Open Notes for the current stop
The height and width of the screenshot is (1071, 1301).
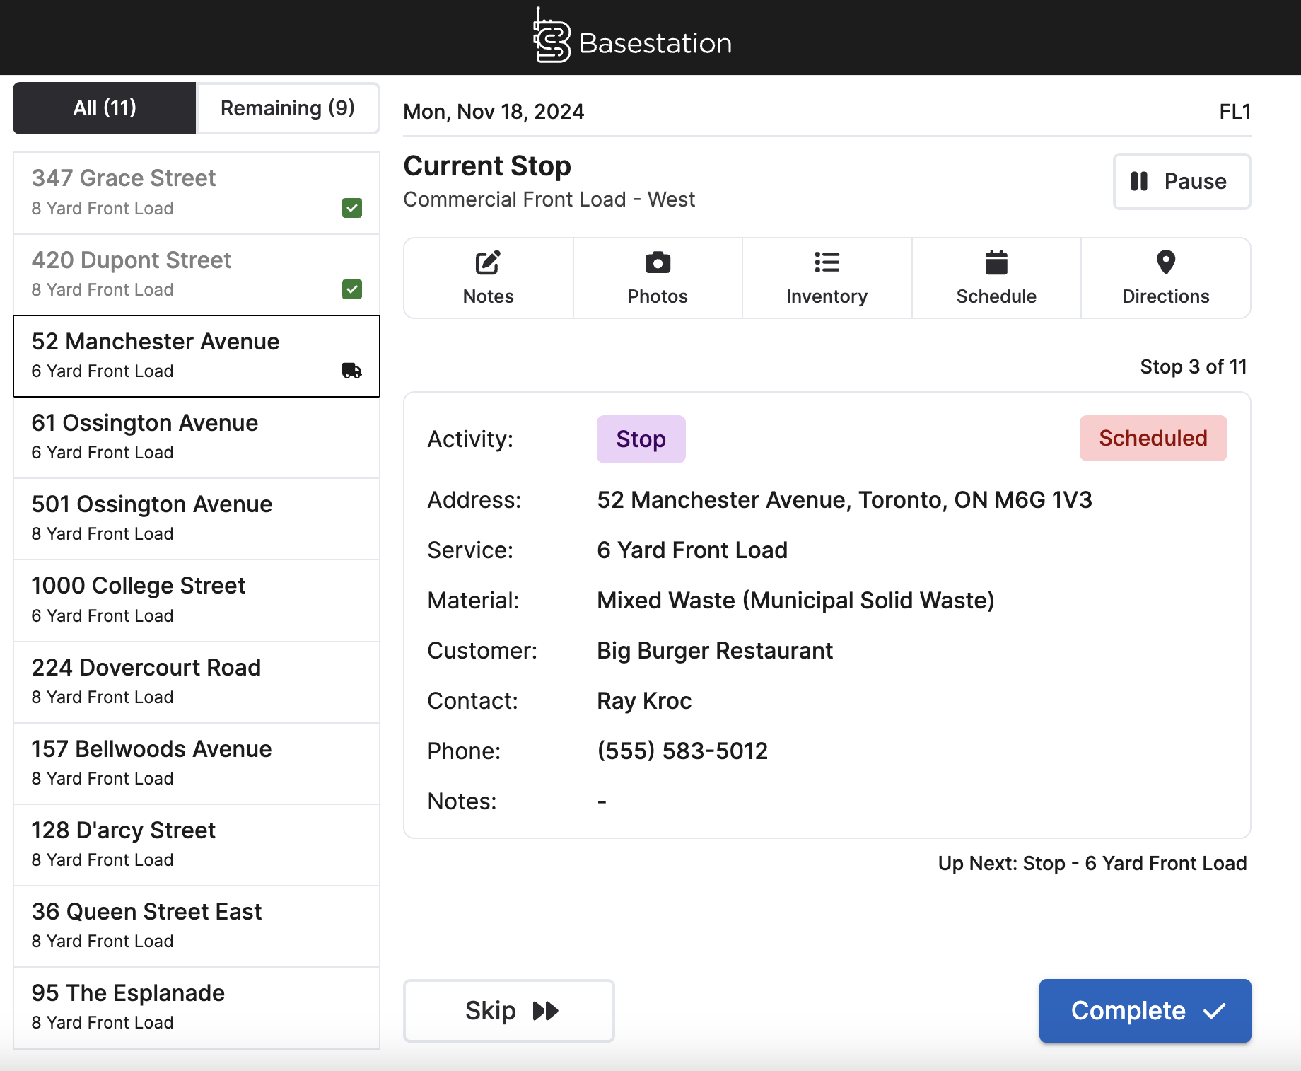tap(487, 278)
